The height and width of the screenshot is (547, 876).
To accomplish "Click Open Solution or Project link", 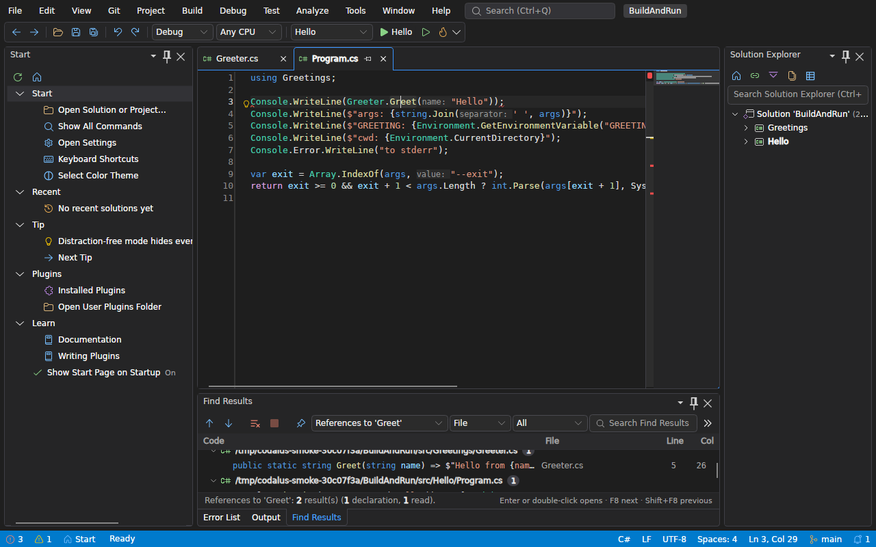I will point(112,110).
